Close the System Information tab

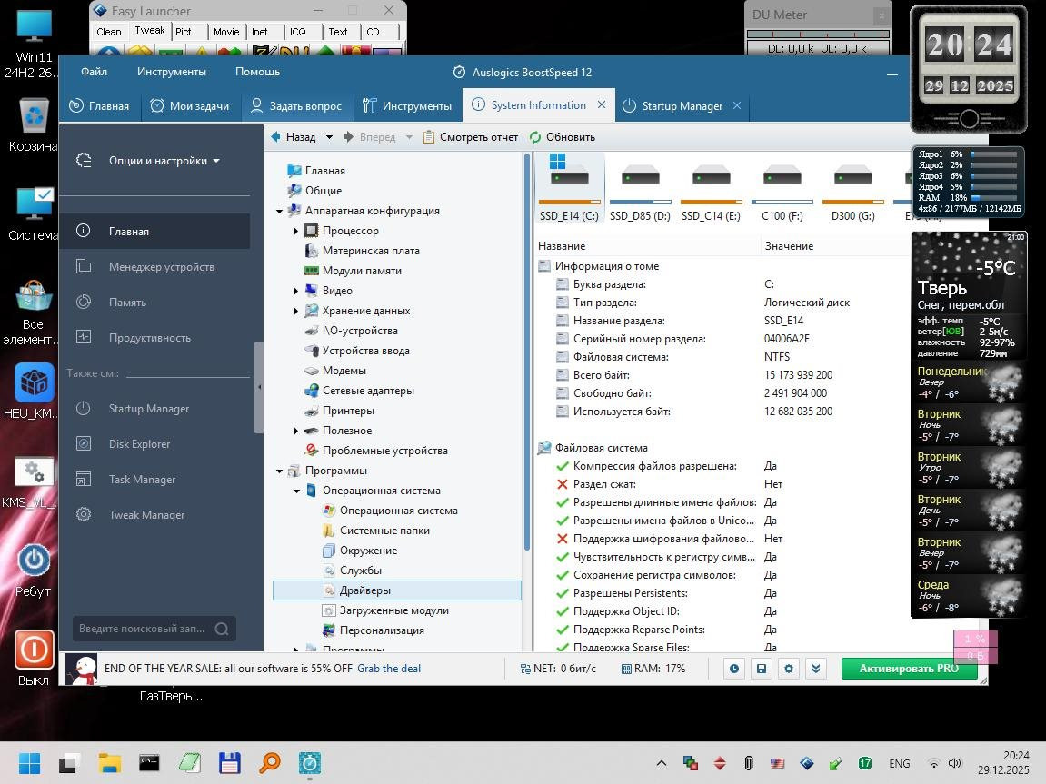(x=602, y=104)
